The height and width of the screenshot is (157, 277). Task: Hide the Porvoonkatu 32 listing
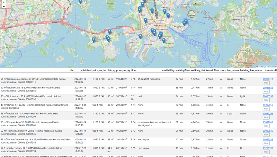pyautogui.click(x=266, y=126)
